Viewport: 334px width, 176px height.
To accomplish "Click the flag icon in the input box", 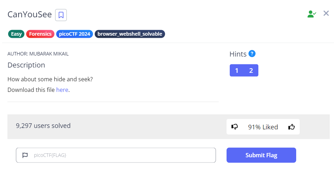I will [x=25, y=155].
